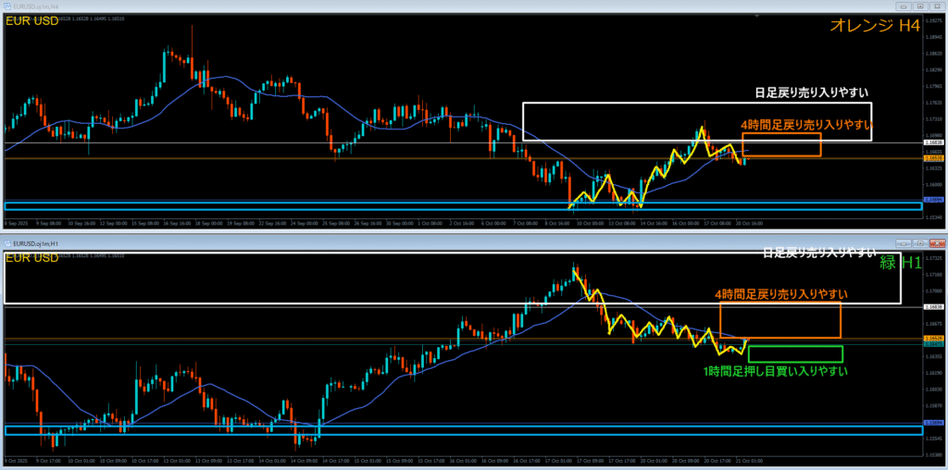Viewport: 948px width, 470px height.
Task: Select the green buy-zone rectangle in H1 chart
Action: coord(794,354)
